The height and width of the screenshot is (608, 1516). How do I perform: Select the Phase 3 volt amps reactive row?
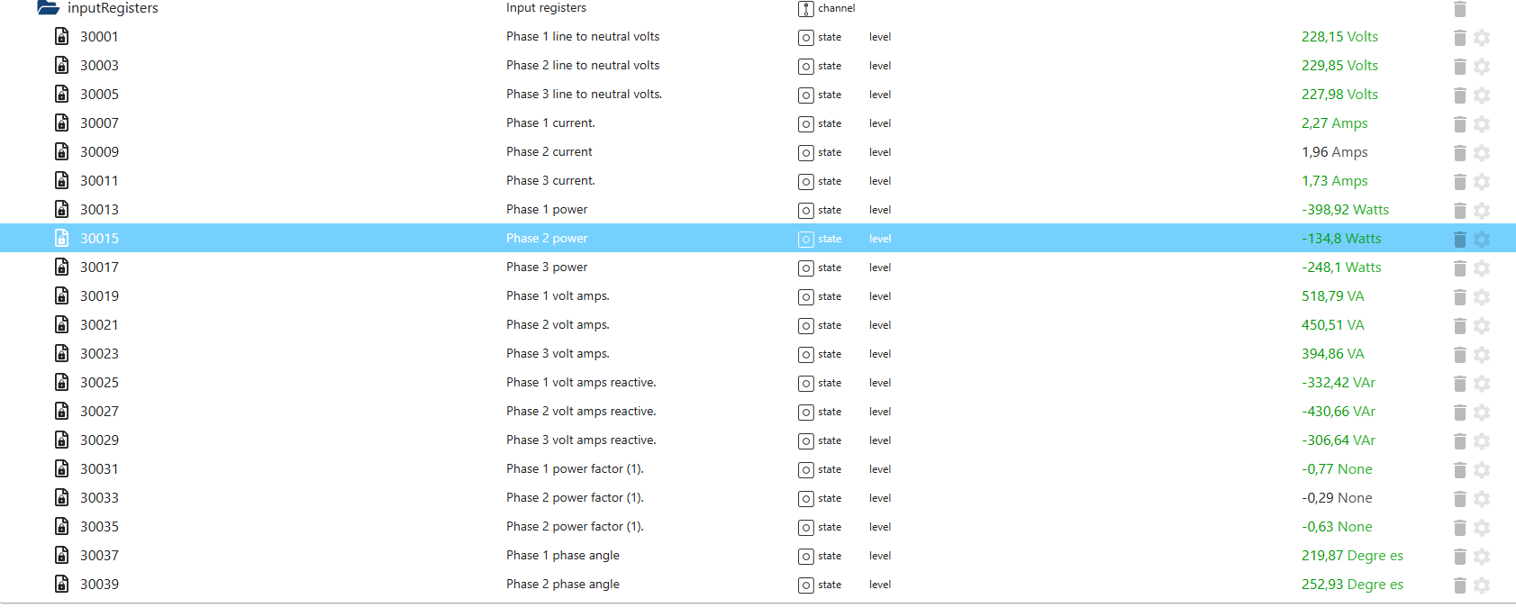tap(580, 440)
